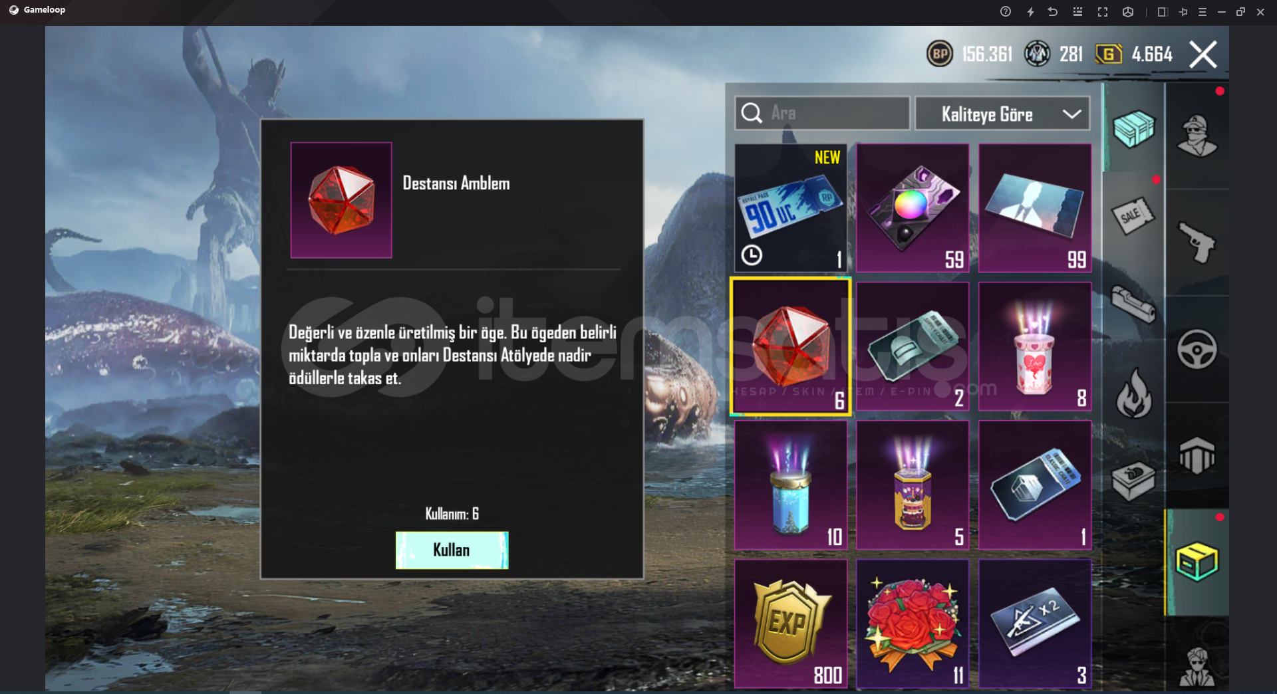Open the Gameloop hamburger menu icon
Viewport: 1277px width, 694px height.
[1203, 12]
